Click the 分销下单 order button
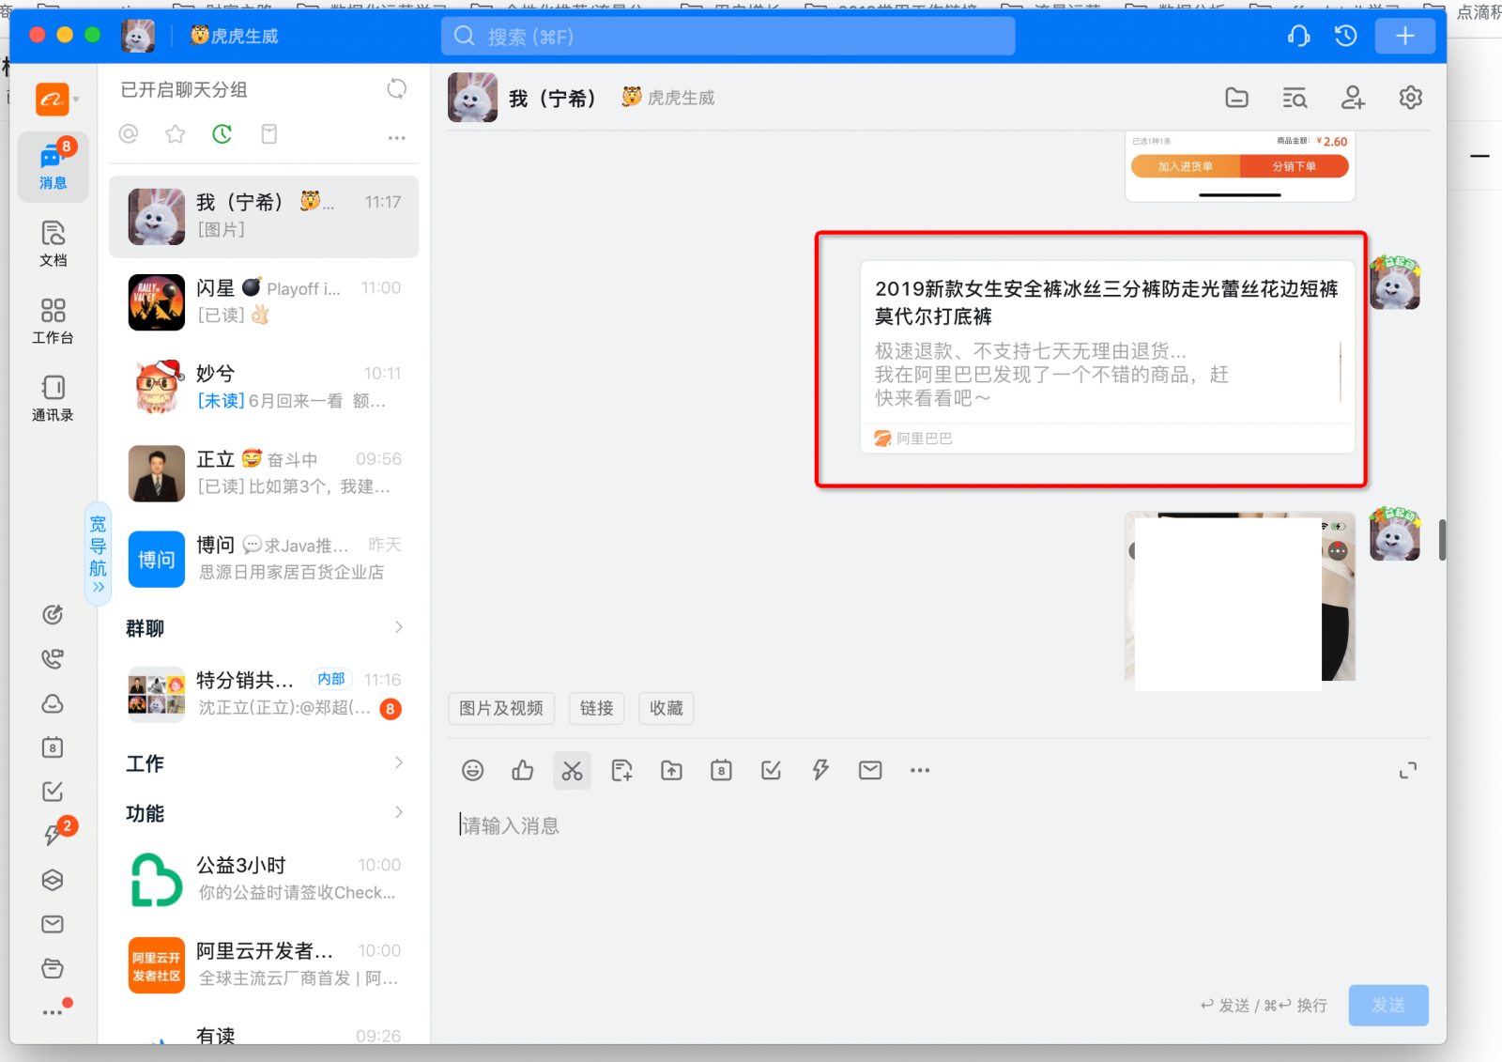1502x1062 pixels. (1294, 165)
